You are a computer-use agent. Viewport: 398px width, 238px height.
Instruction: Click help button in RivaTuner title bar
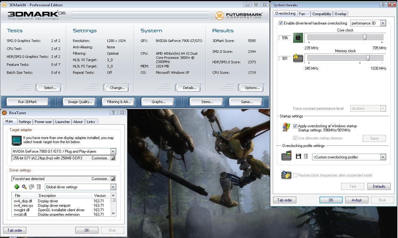pos(113,112)
